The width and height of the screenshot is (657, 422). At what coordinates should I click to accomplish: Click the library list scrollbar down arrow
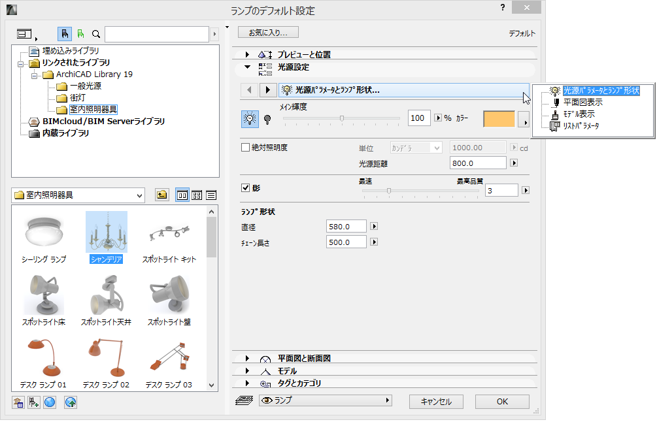tap(212, 385)
